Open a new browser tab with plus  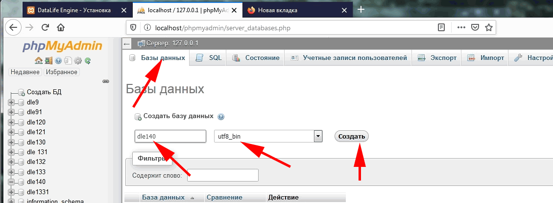(361, 9)
